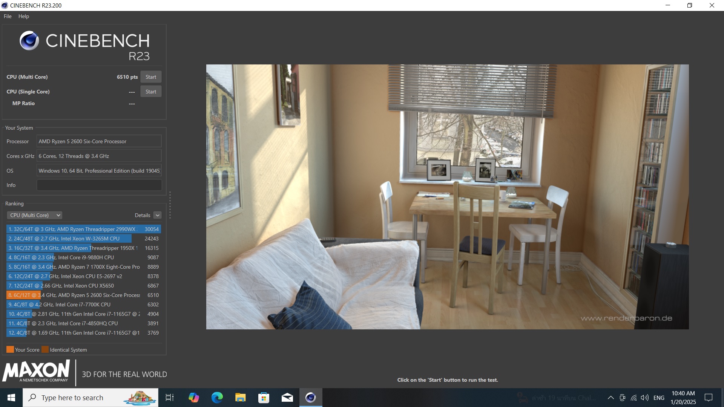Open the Windows Start menu
Viewport: 724px width, 407px height.
(x=11, y=398)
